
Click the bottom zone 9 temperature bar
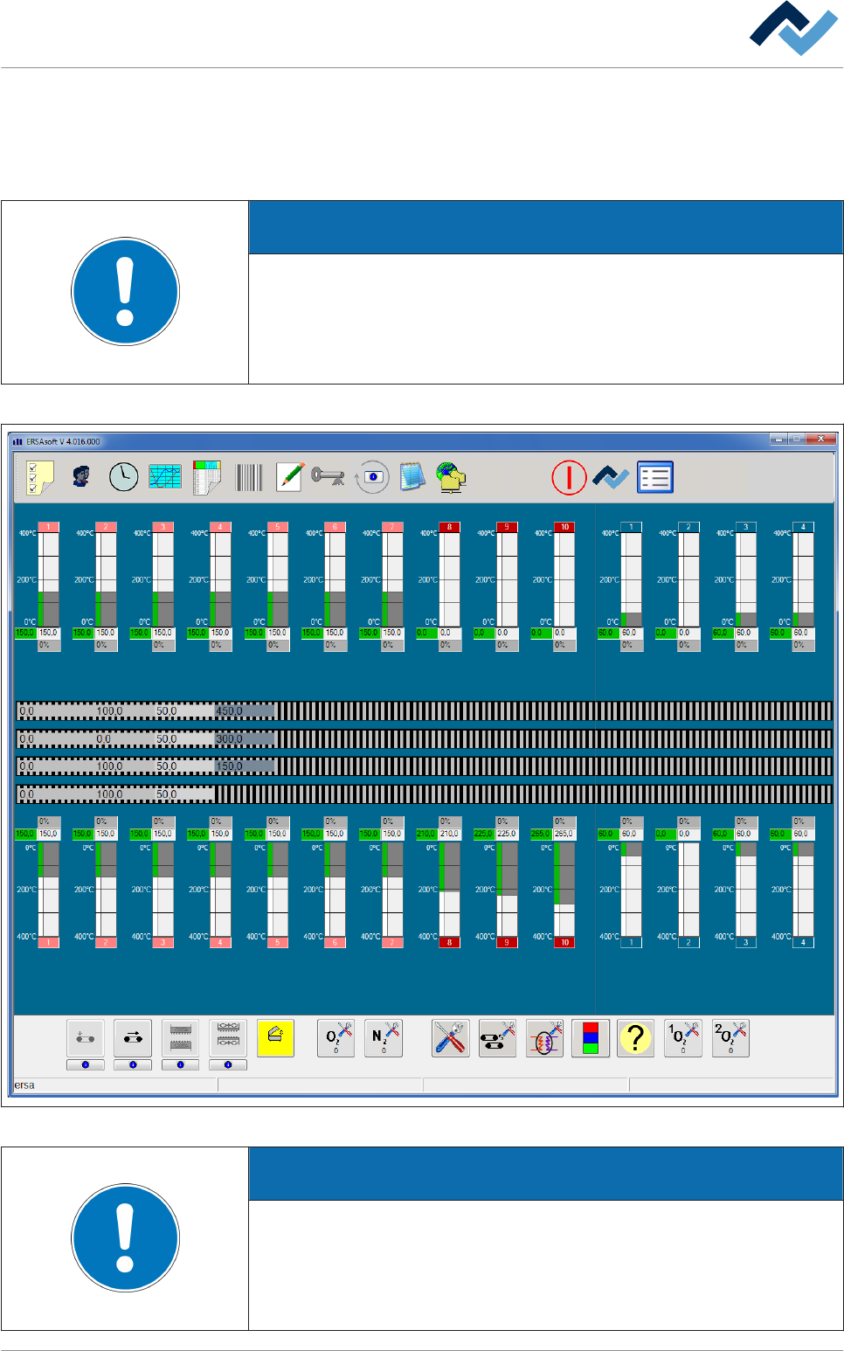[507, 890]
